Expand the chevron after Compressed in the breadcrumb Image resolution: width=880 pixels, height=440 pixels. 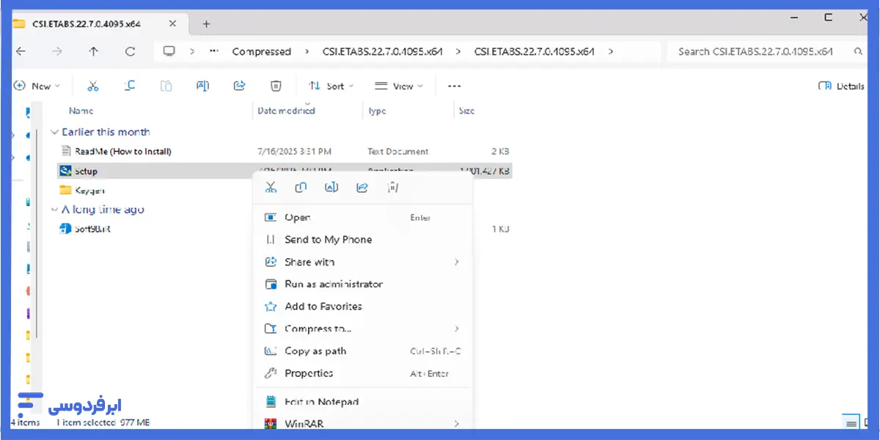(307, 51)
